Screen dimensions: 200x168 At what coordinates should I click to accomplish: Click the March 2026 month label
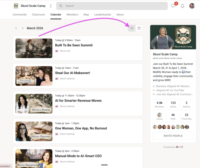coord(35,28)
